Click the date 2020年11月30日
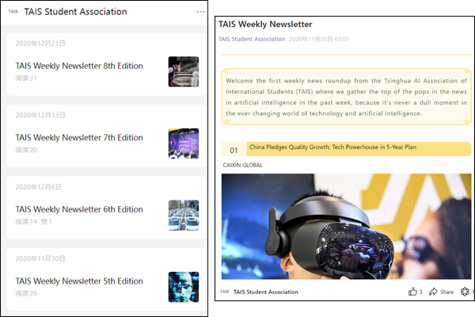This screenshot has height=317, width=475. [x=40, y=258]
